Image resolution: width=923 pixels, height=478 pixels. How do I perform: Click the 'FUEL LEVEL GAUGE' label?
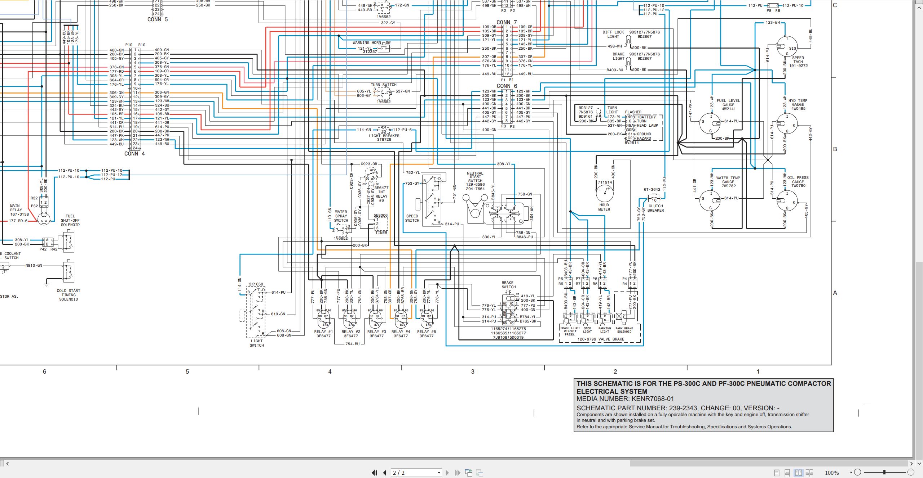pos(728,103)
